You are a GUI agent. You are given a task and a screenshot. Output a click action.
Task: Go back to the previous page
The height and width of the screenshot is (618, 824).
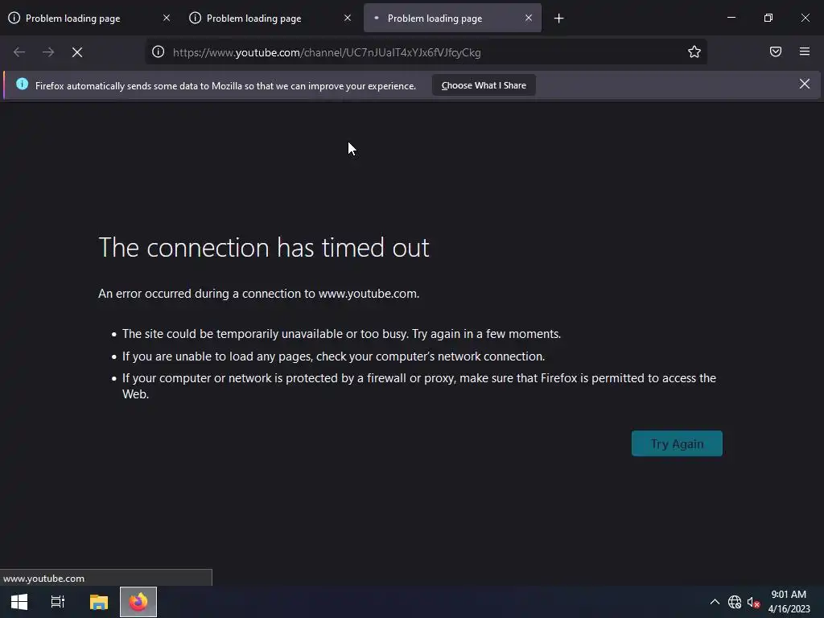coord(19,52)
